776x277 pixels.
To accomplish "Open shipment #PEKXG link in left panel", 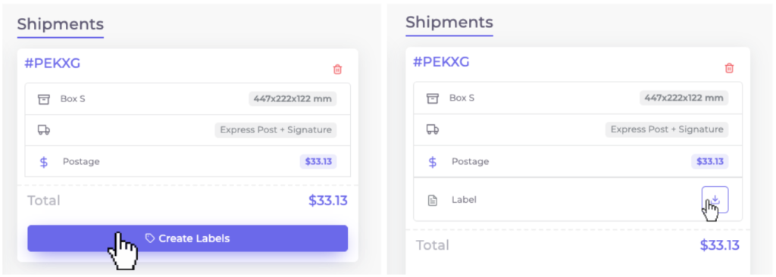I will (52, 64).
